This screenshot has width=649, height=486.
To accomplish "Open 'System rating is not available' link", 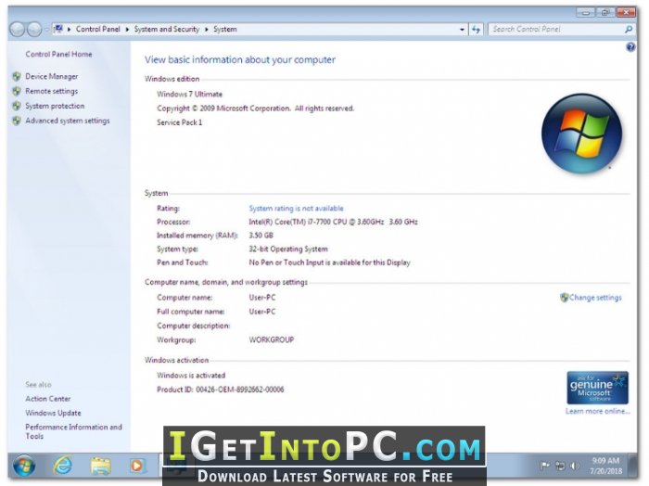I will 296,209.
